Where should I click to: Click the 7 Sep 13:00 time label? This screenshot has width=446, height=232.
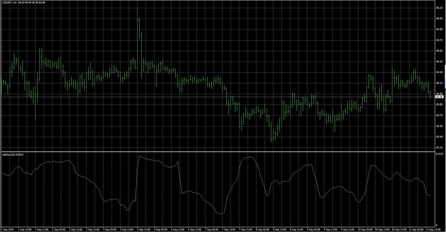229,230
